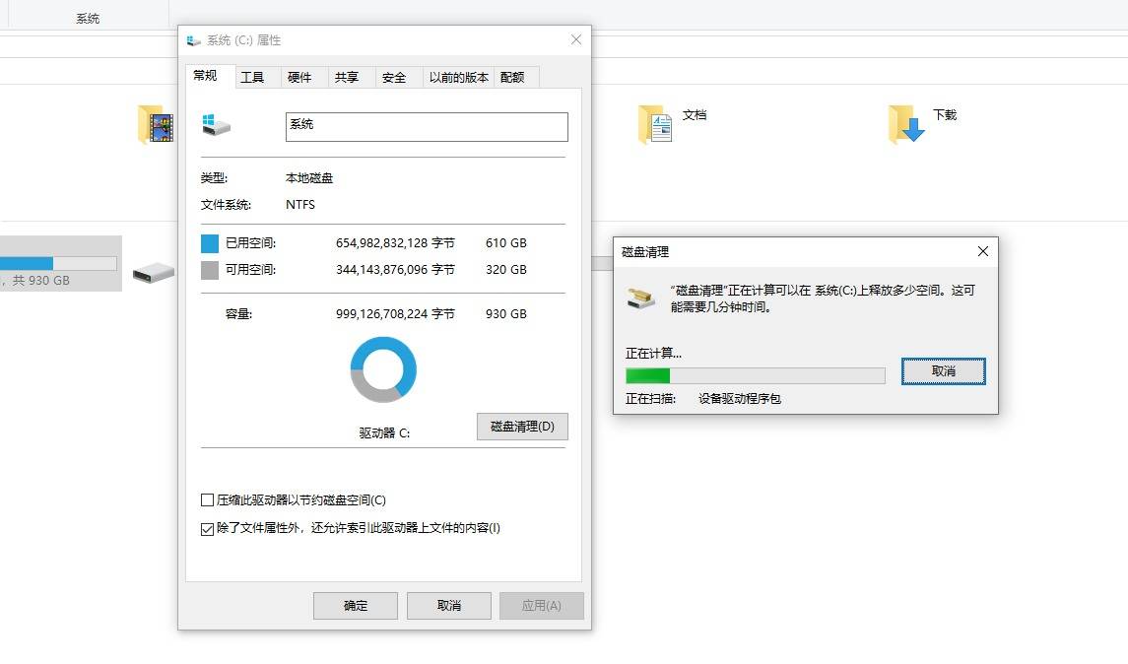Open the 硬件 tab
1128x664 pixels.
click(x=299, y=77)
